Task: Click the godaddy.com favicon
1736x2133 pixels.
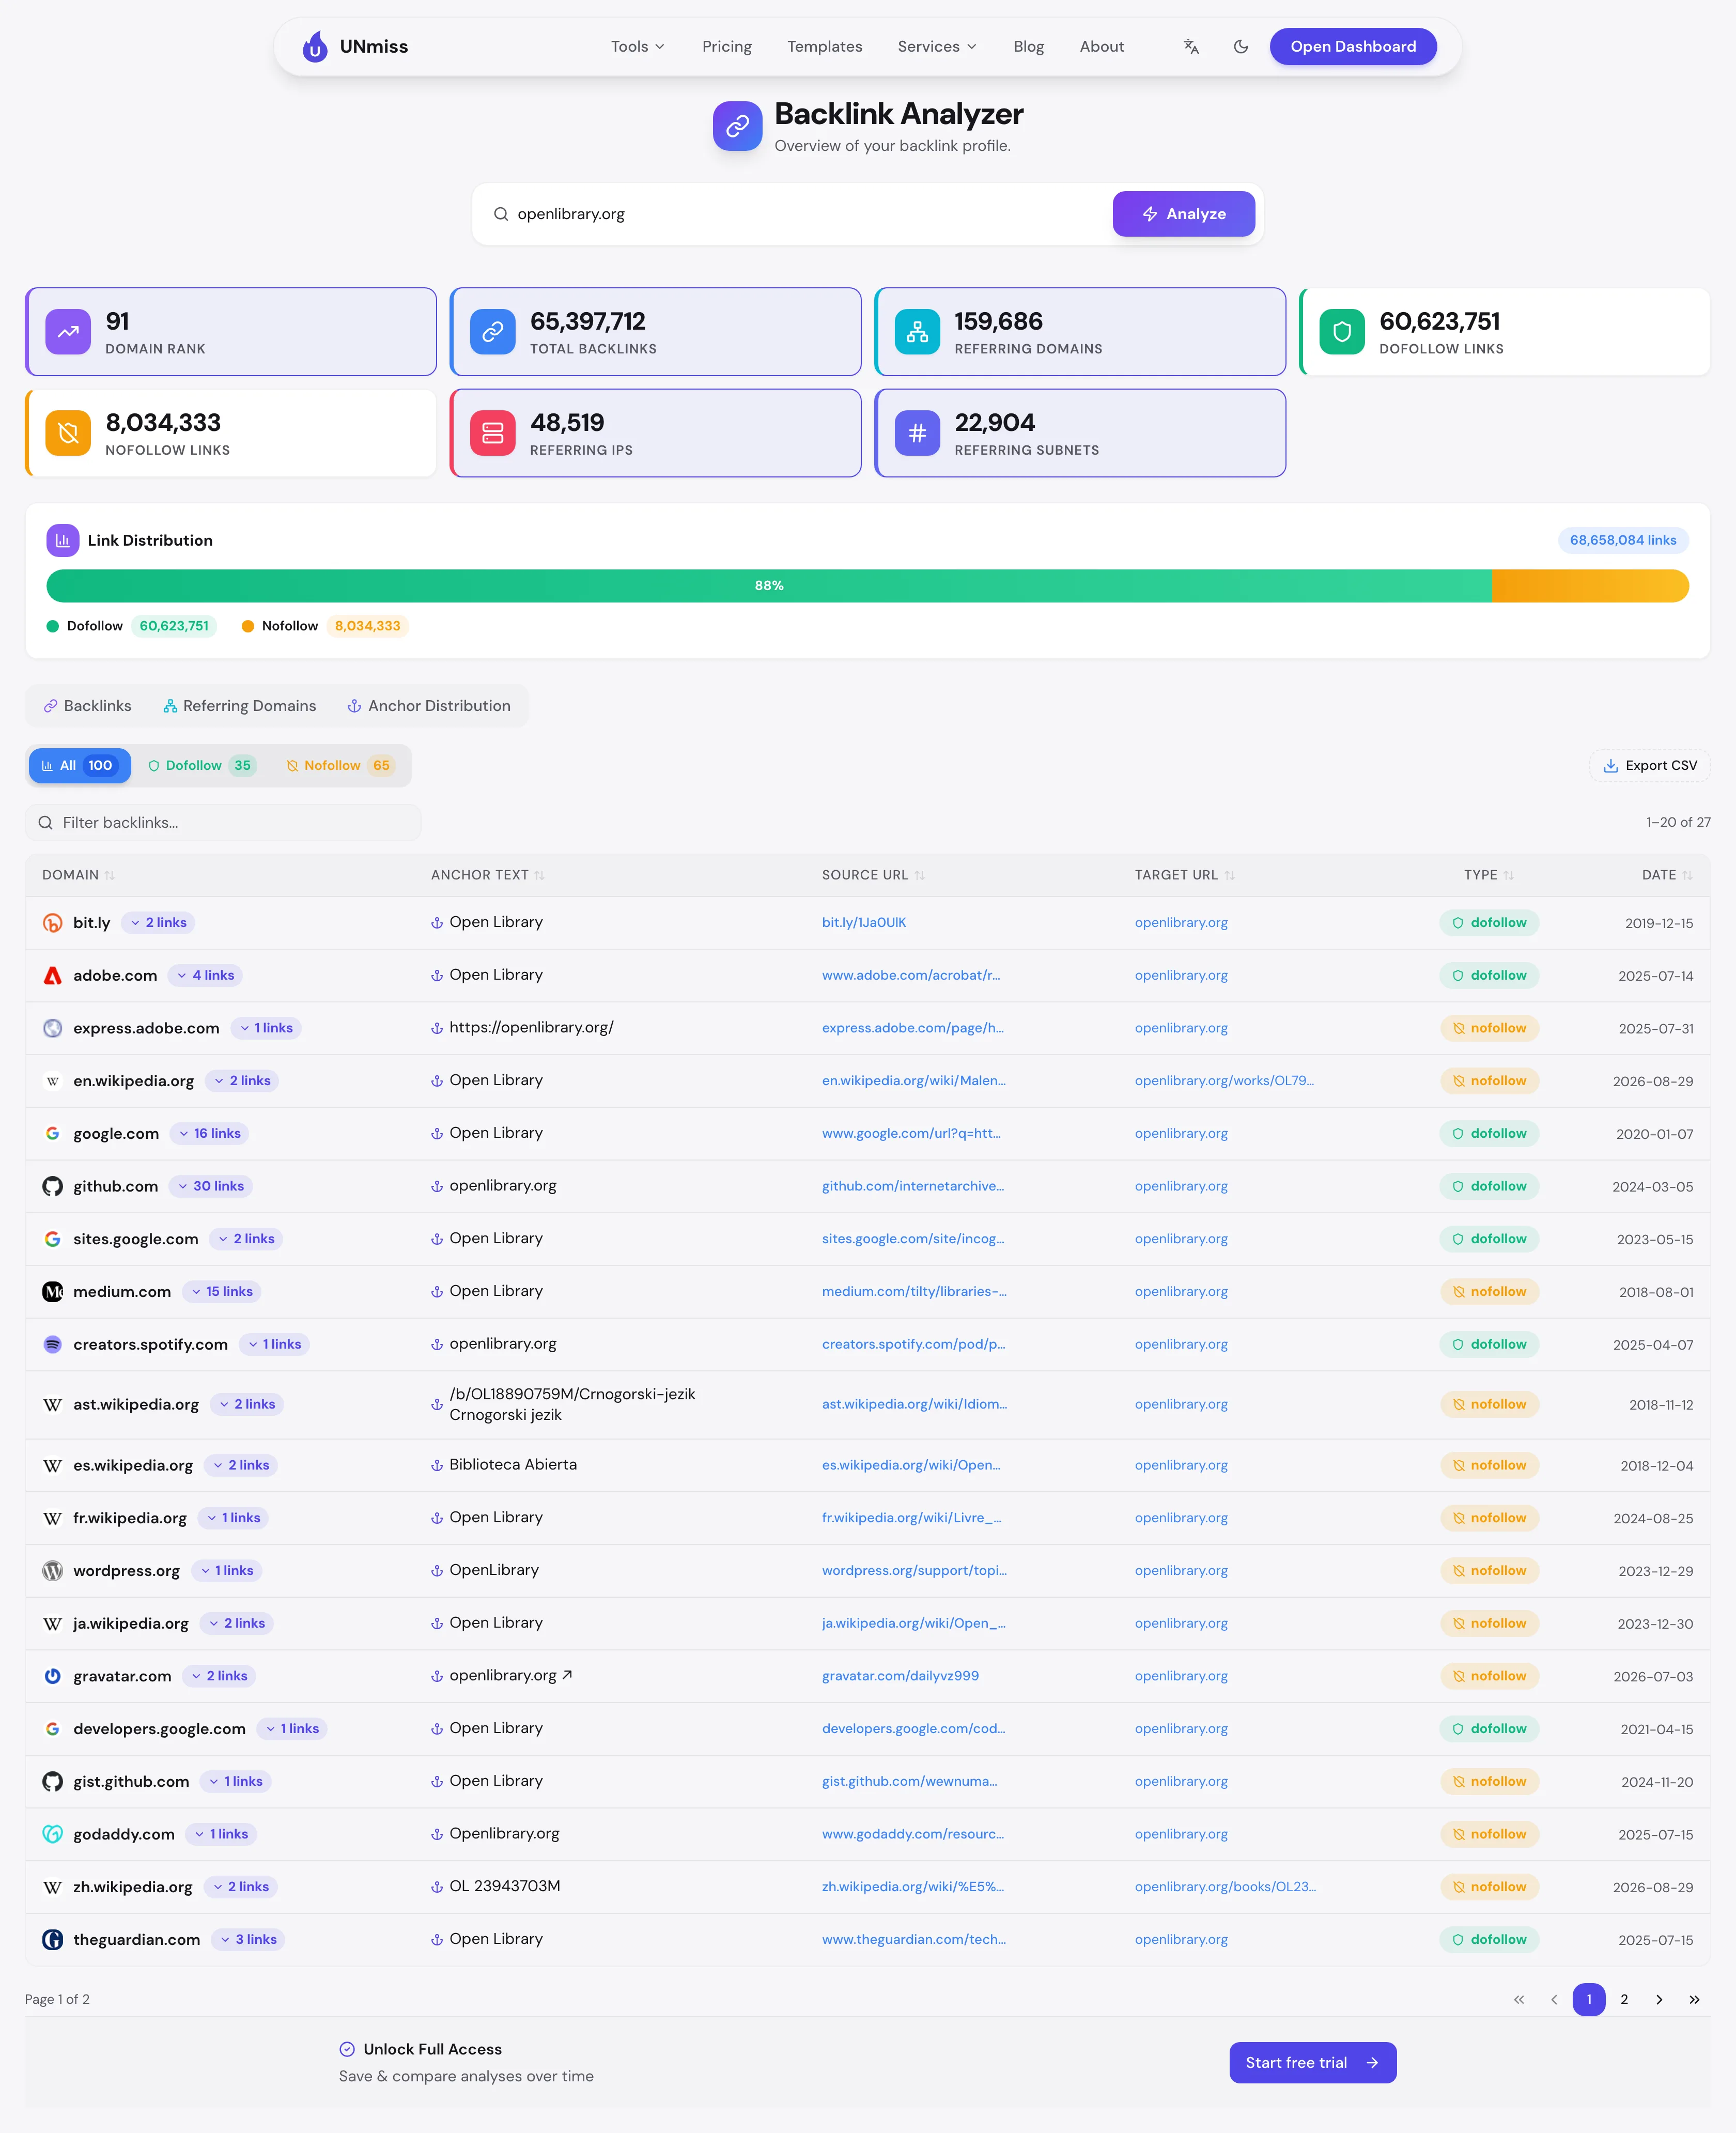Action: (53, 1834)
